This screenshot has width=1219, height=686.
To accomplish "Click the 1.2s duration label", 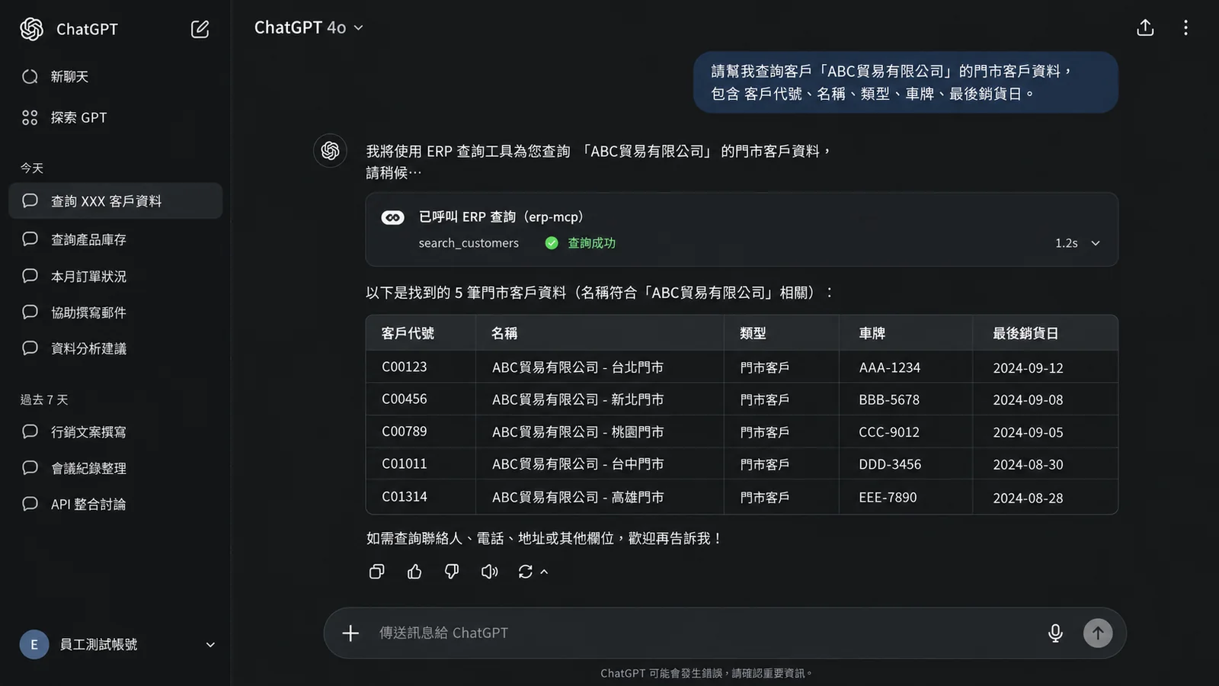I will pyautogui.click(x=1066, y=243).
